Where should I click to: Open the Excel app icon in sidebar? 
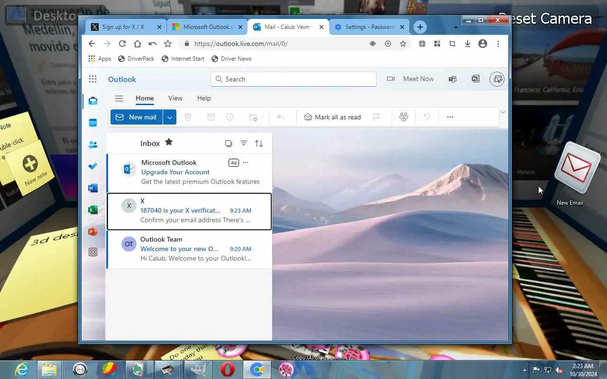tap(93, 210)
